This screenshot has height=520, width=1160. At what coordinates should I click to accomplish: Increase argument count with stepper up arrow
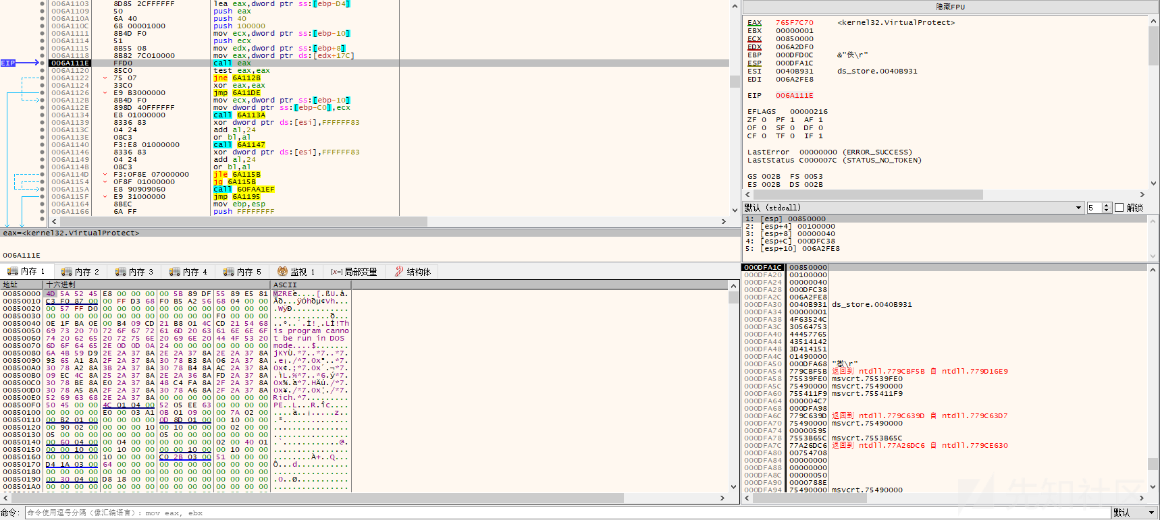tap(1107, 205)
